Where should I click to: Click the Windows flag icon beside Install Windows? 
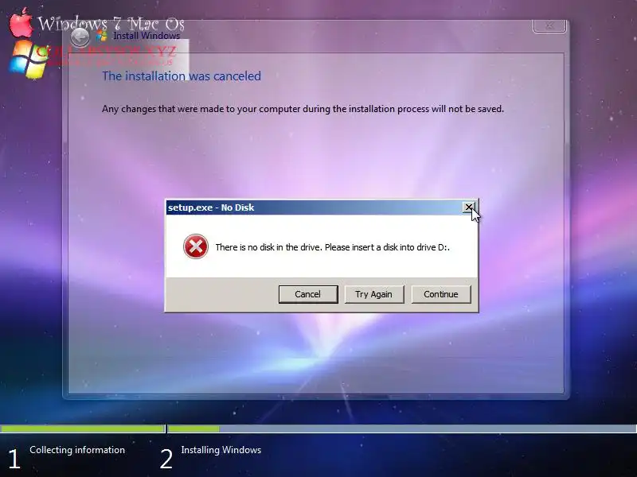point(102,36)
